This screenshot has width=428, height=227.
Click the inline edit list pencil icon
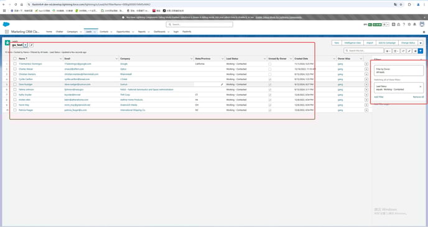409,51
